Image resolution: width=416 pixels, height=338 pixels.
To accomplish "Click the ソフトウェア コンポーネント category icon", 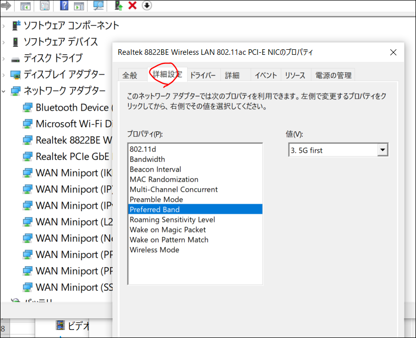I will [16, 26].
